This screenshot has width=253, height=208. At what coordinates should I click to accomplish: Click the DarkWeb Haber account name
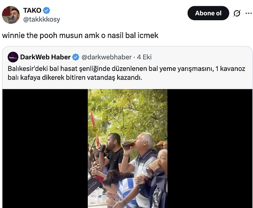coord(46,57)
